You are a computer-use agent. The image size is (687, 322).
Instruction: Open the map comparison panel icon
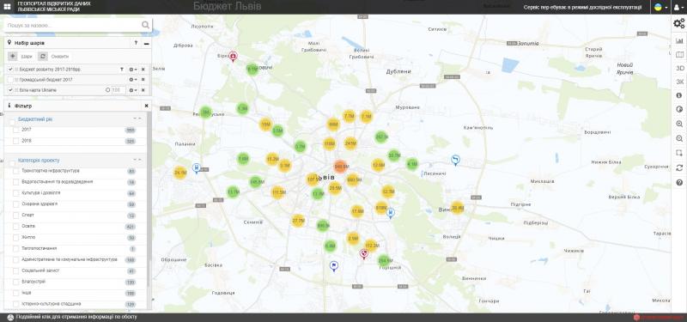coord(679,54)
